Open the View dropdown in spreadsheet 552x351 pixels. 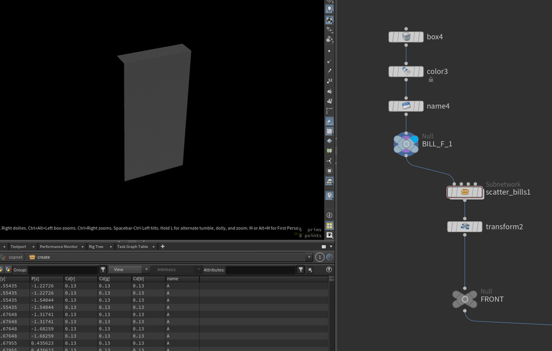pos(129,270)
